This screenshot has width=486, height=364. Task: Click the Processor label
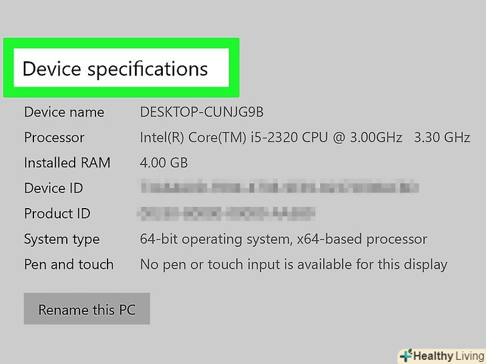click(x=54, y=137)
